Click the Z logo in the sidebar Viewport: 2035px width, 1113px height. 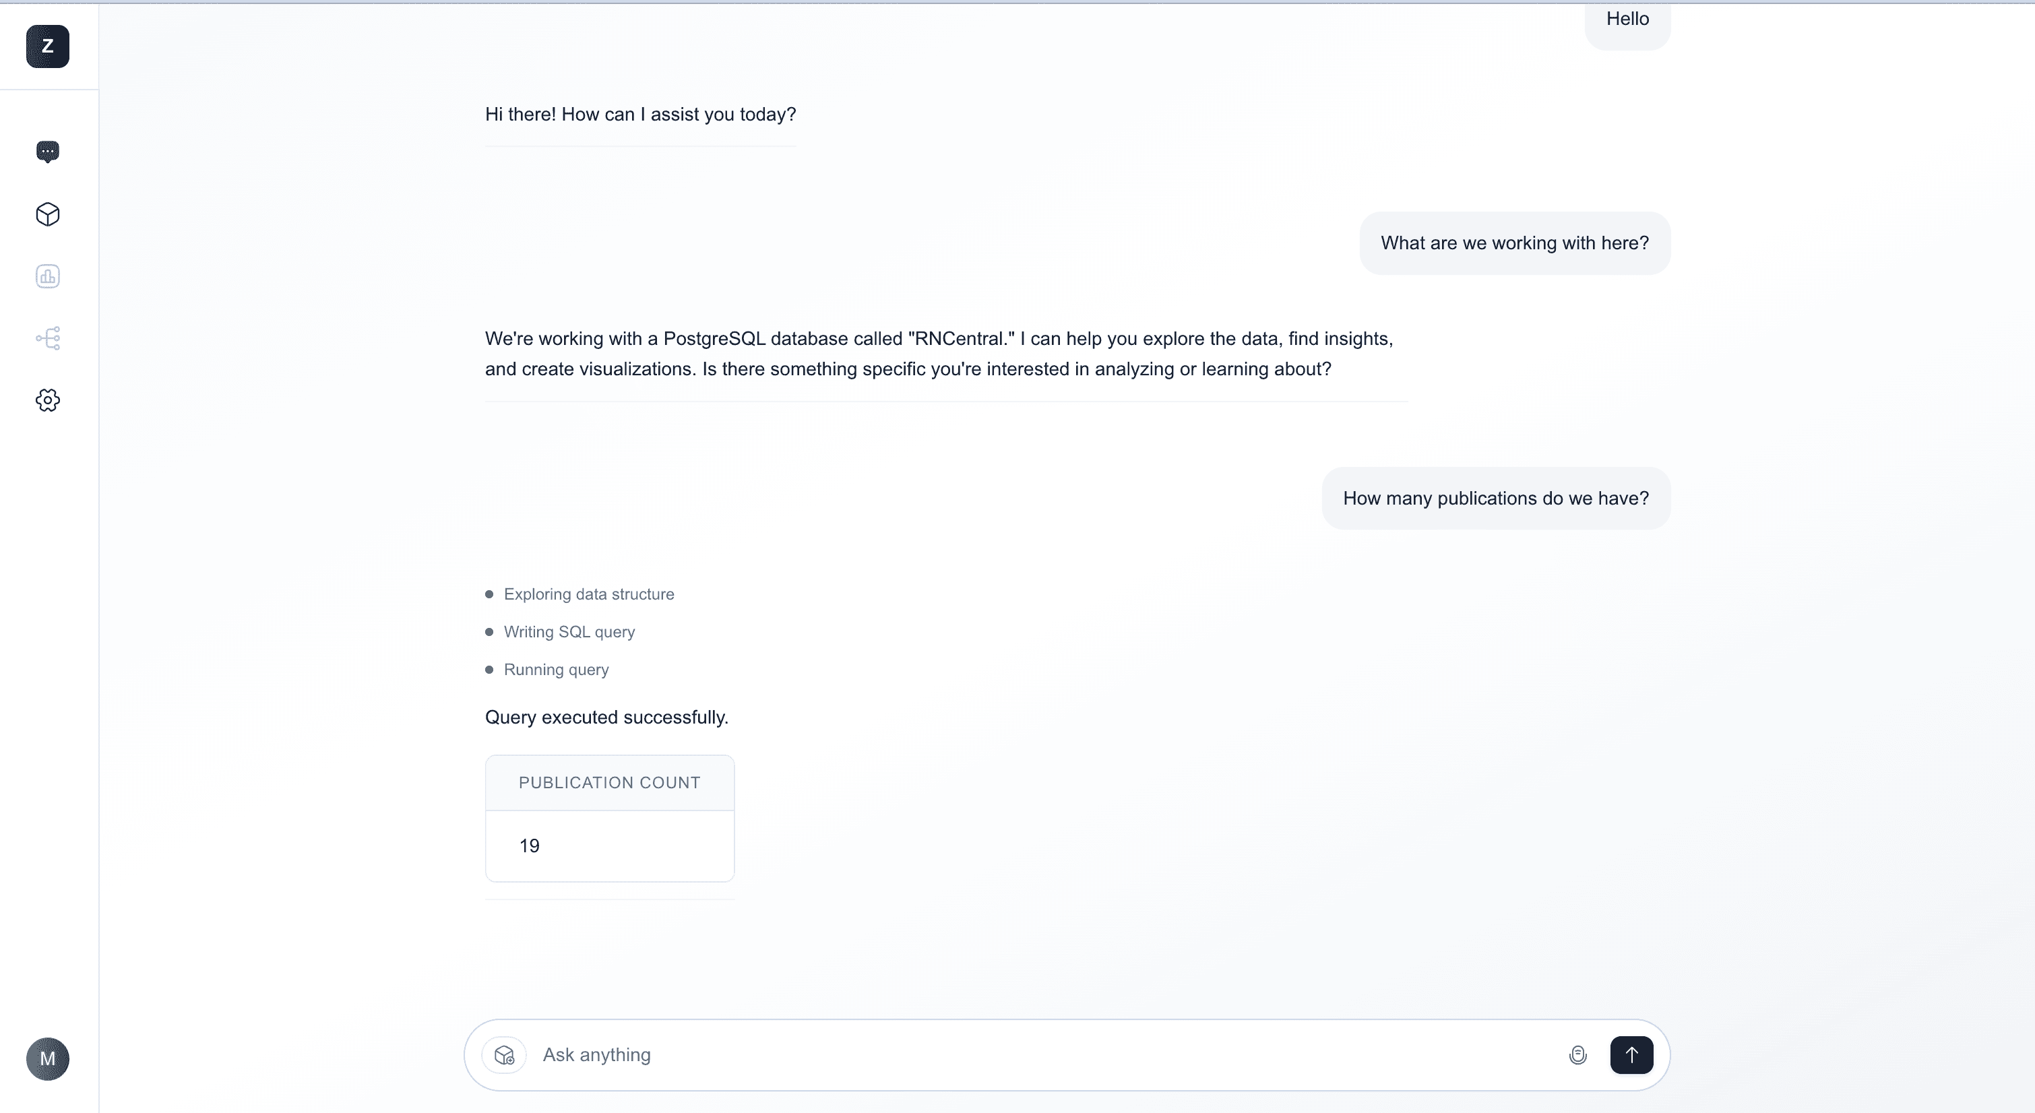[x=47, y=46]
